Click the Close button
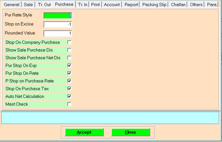The height and width of the screenshot is (142, 222). pos(131,132)
